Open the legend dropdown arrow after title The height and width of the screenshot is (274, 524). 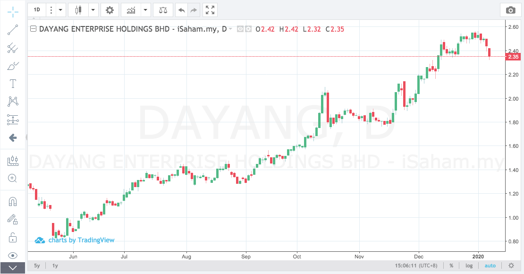(x=230, y=29)
